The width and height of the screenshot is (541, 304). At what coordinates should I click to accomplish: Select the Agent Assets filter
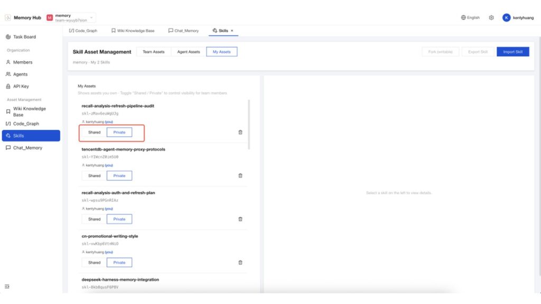pos(189,52)
